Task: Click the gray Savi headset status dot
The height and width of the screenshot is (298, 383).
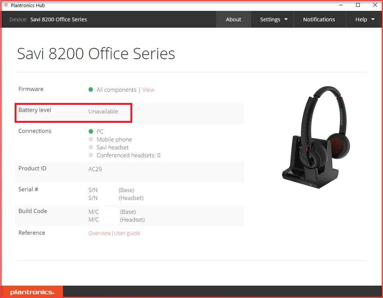Action: point(91,147)
